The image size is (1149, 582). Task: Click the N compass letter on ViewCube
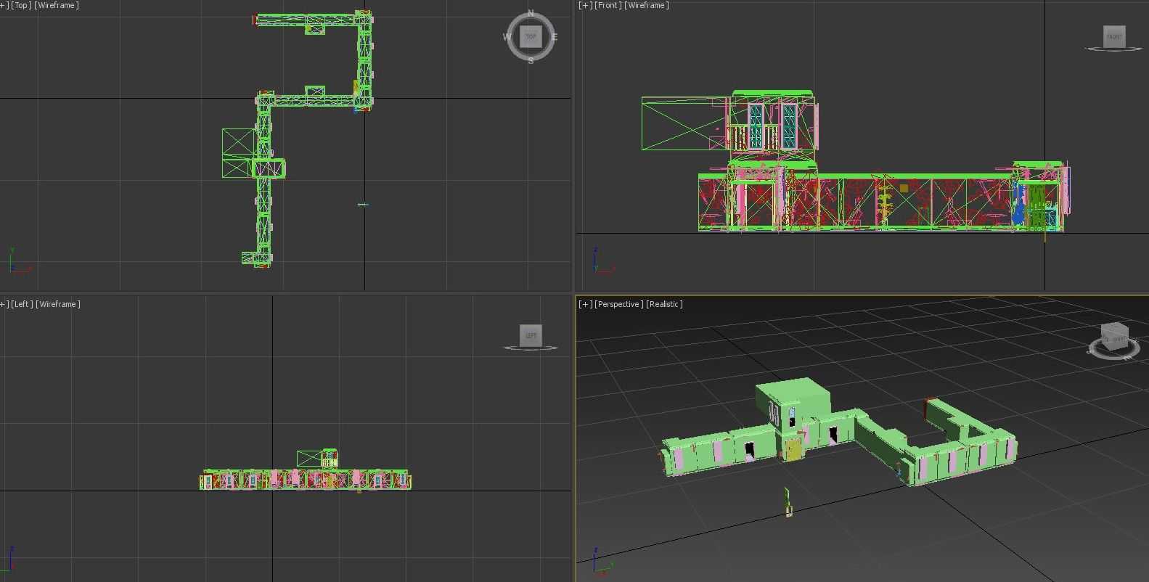[x=531, y=14]
